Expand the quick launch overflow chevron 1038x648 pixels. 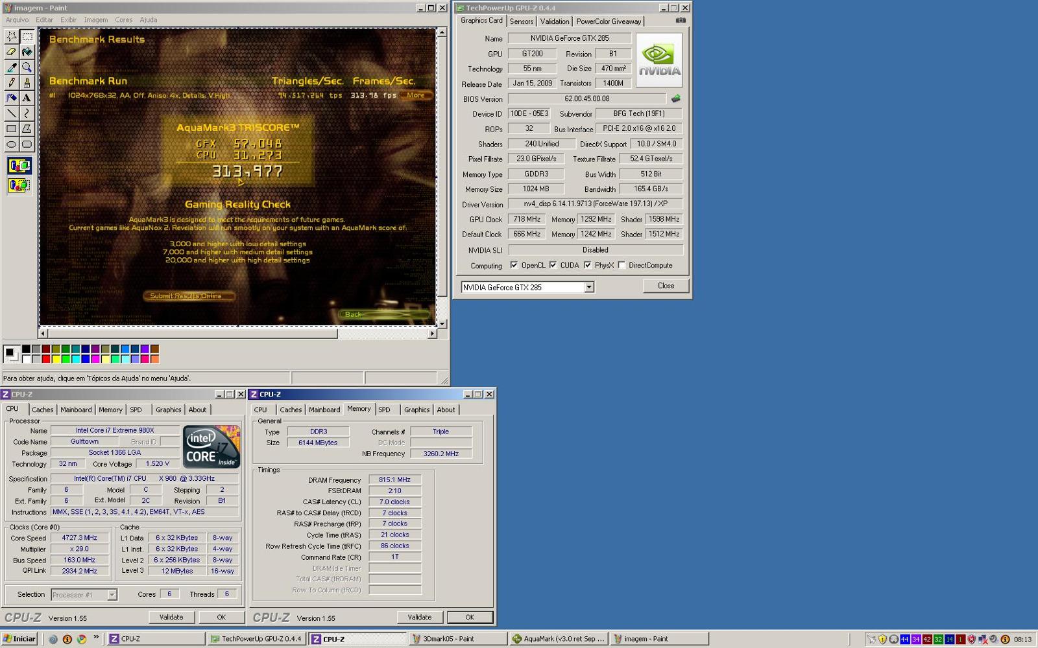[x=96, y=638]
